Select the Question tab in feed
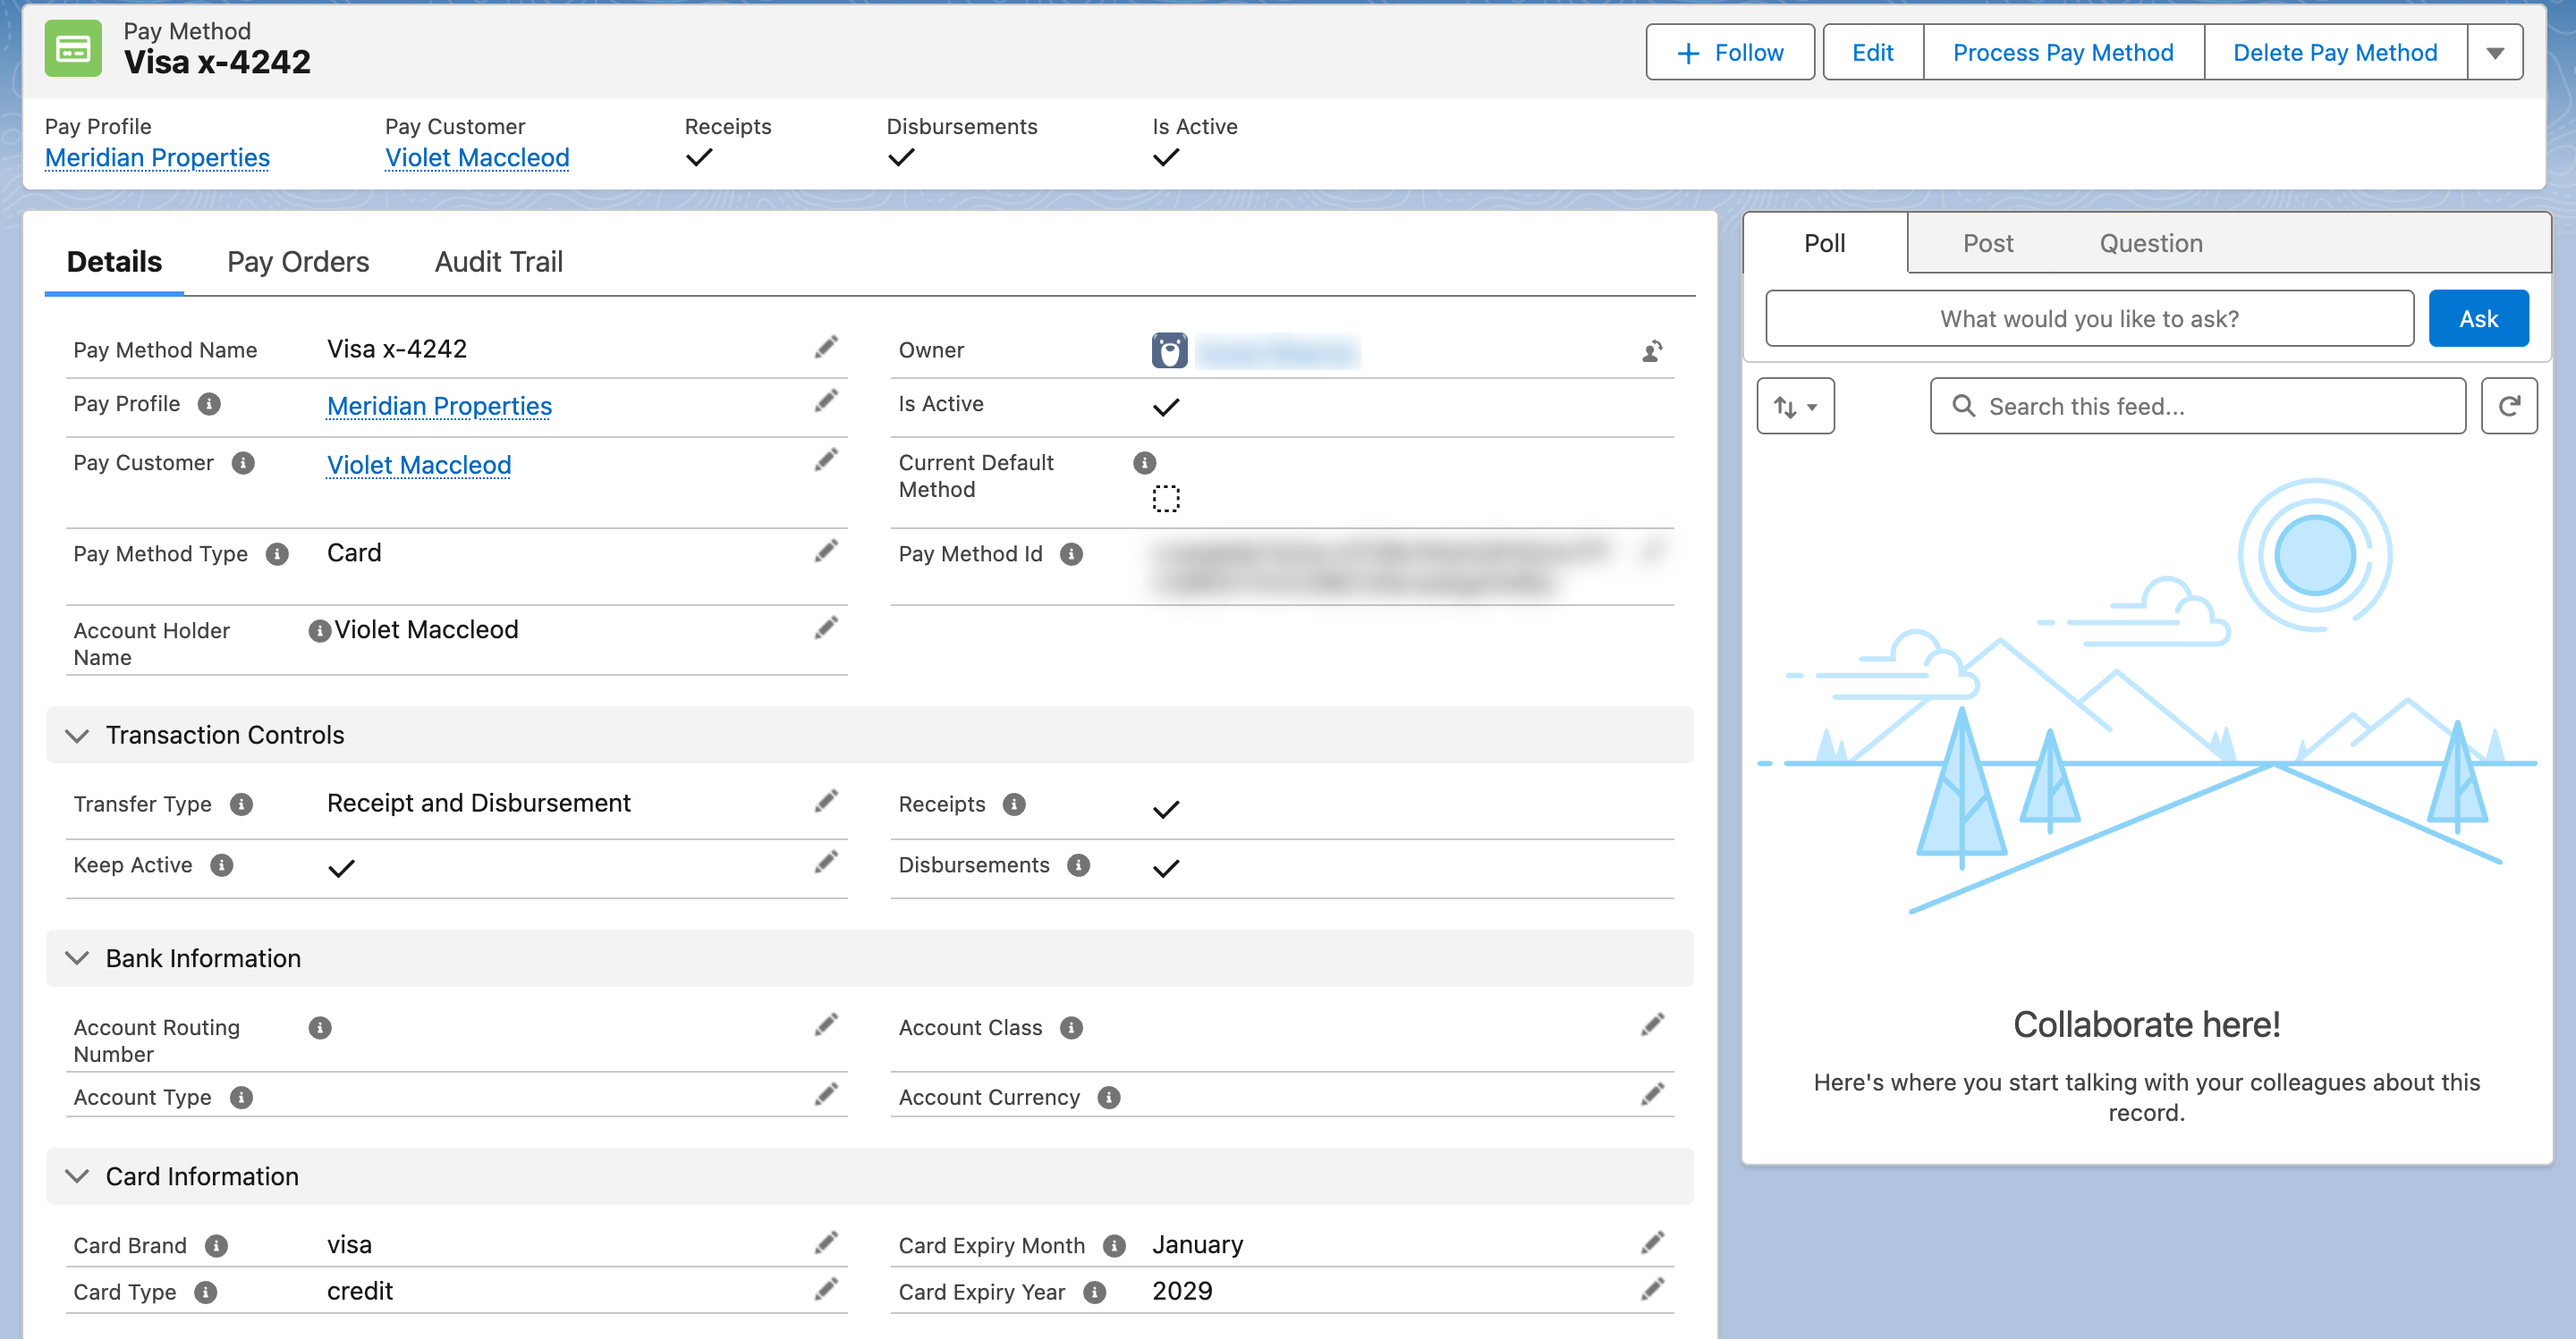 [x=2151, y=243]
